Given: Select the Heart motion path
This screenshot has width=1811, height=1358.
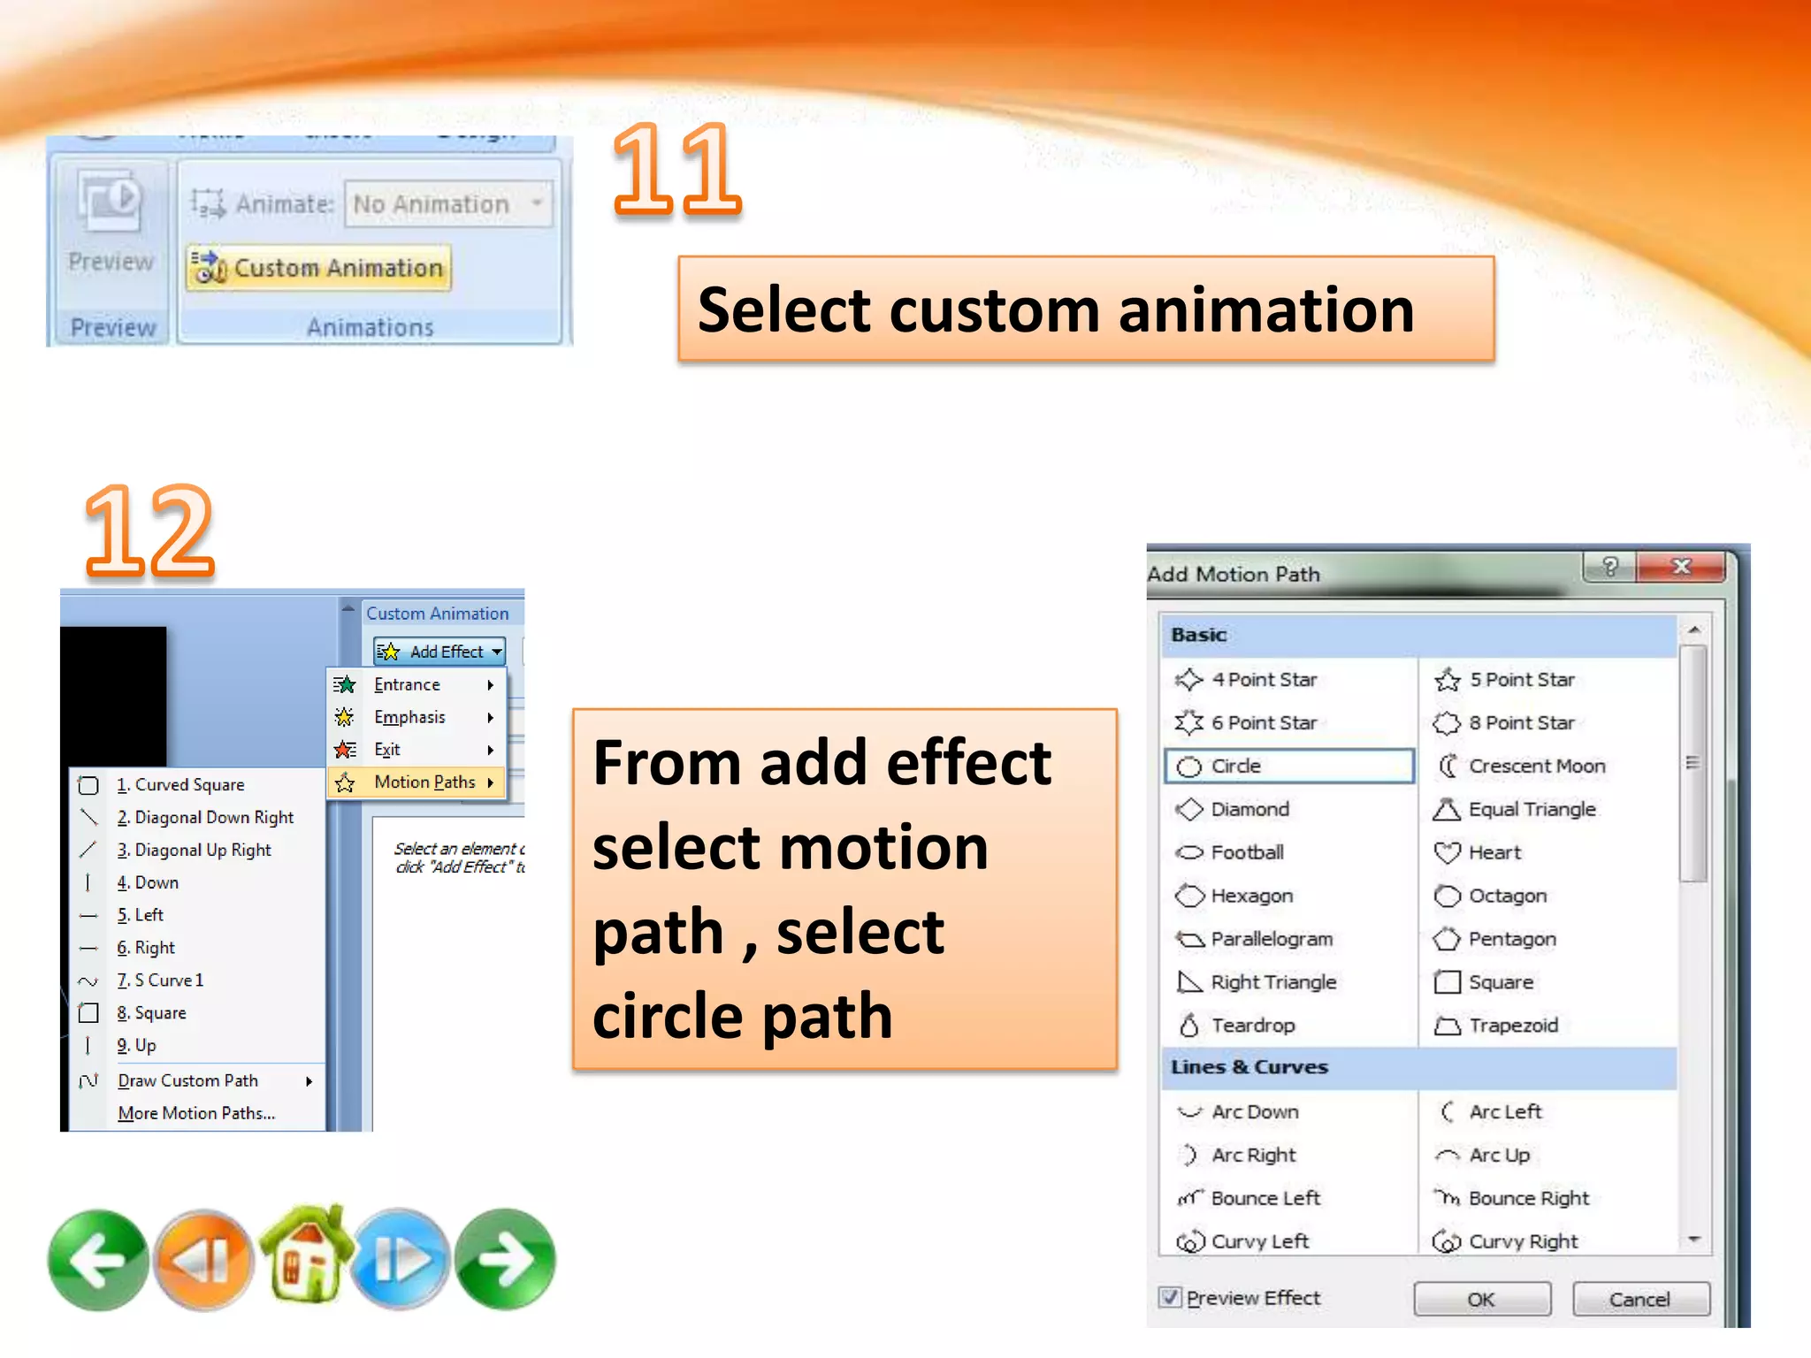Looking at the screenshot, I should 1494,852.
